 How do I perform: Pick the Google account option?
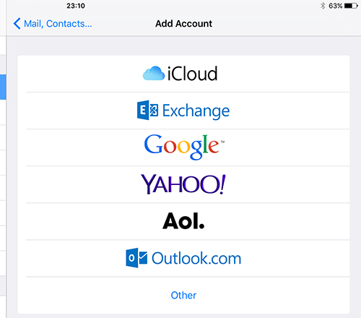(x=183, y=147)
